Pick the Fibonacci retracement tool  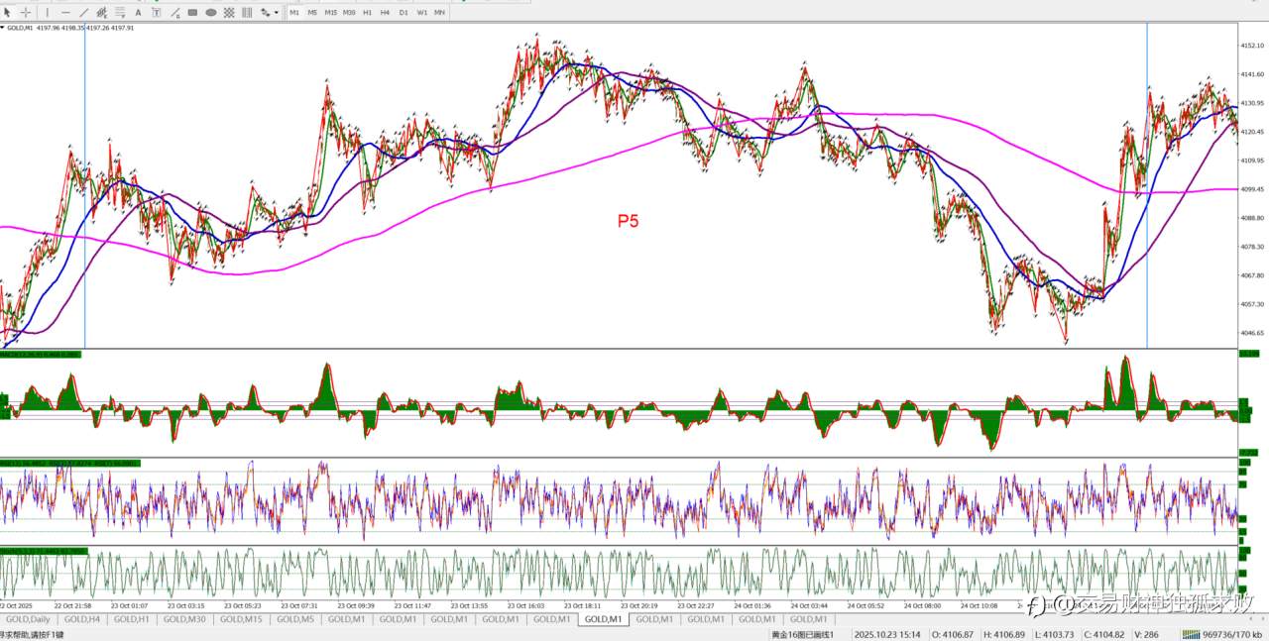(120, 13)
